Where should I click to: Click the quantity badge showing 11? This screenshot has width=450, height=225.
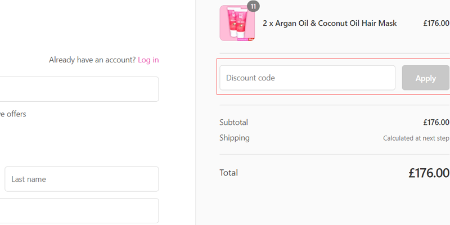253,6
